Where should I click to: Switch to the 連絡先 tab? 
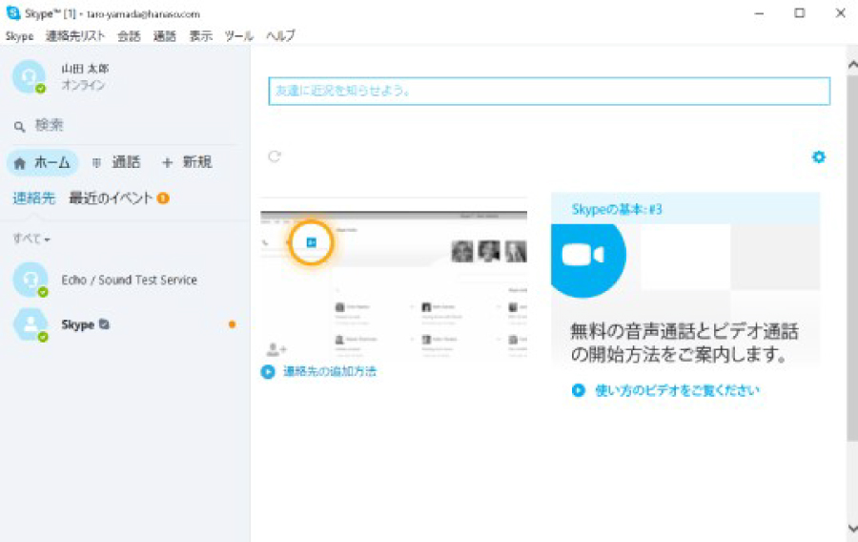pyautogui.click(x=34, y=198)
